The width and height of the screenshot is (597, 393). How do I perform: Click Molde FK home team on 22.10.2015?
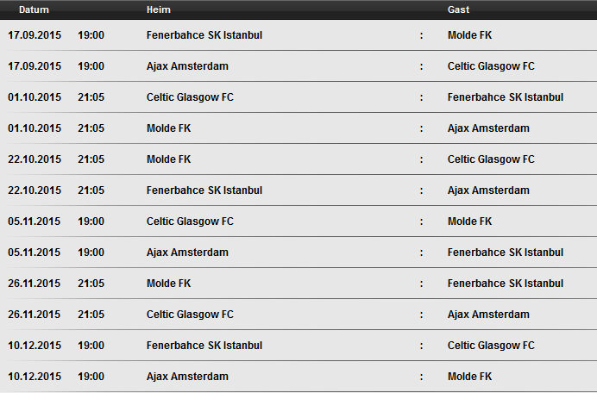point(169,159)
